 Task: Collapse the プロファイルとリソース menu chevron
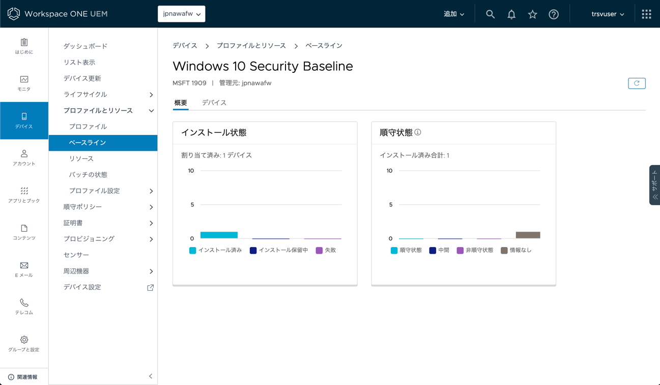coord(151,111)
